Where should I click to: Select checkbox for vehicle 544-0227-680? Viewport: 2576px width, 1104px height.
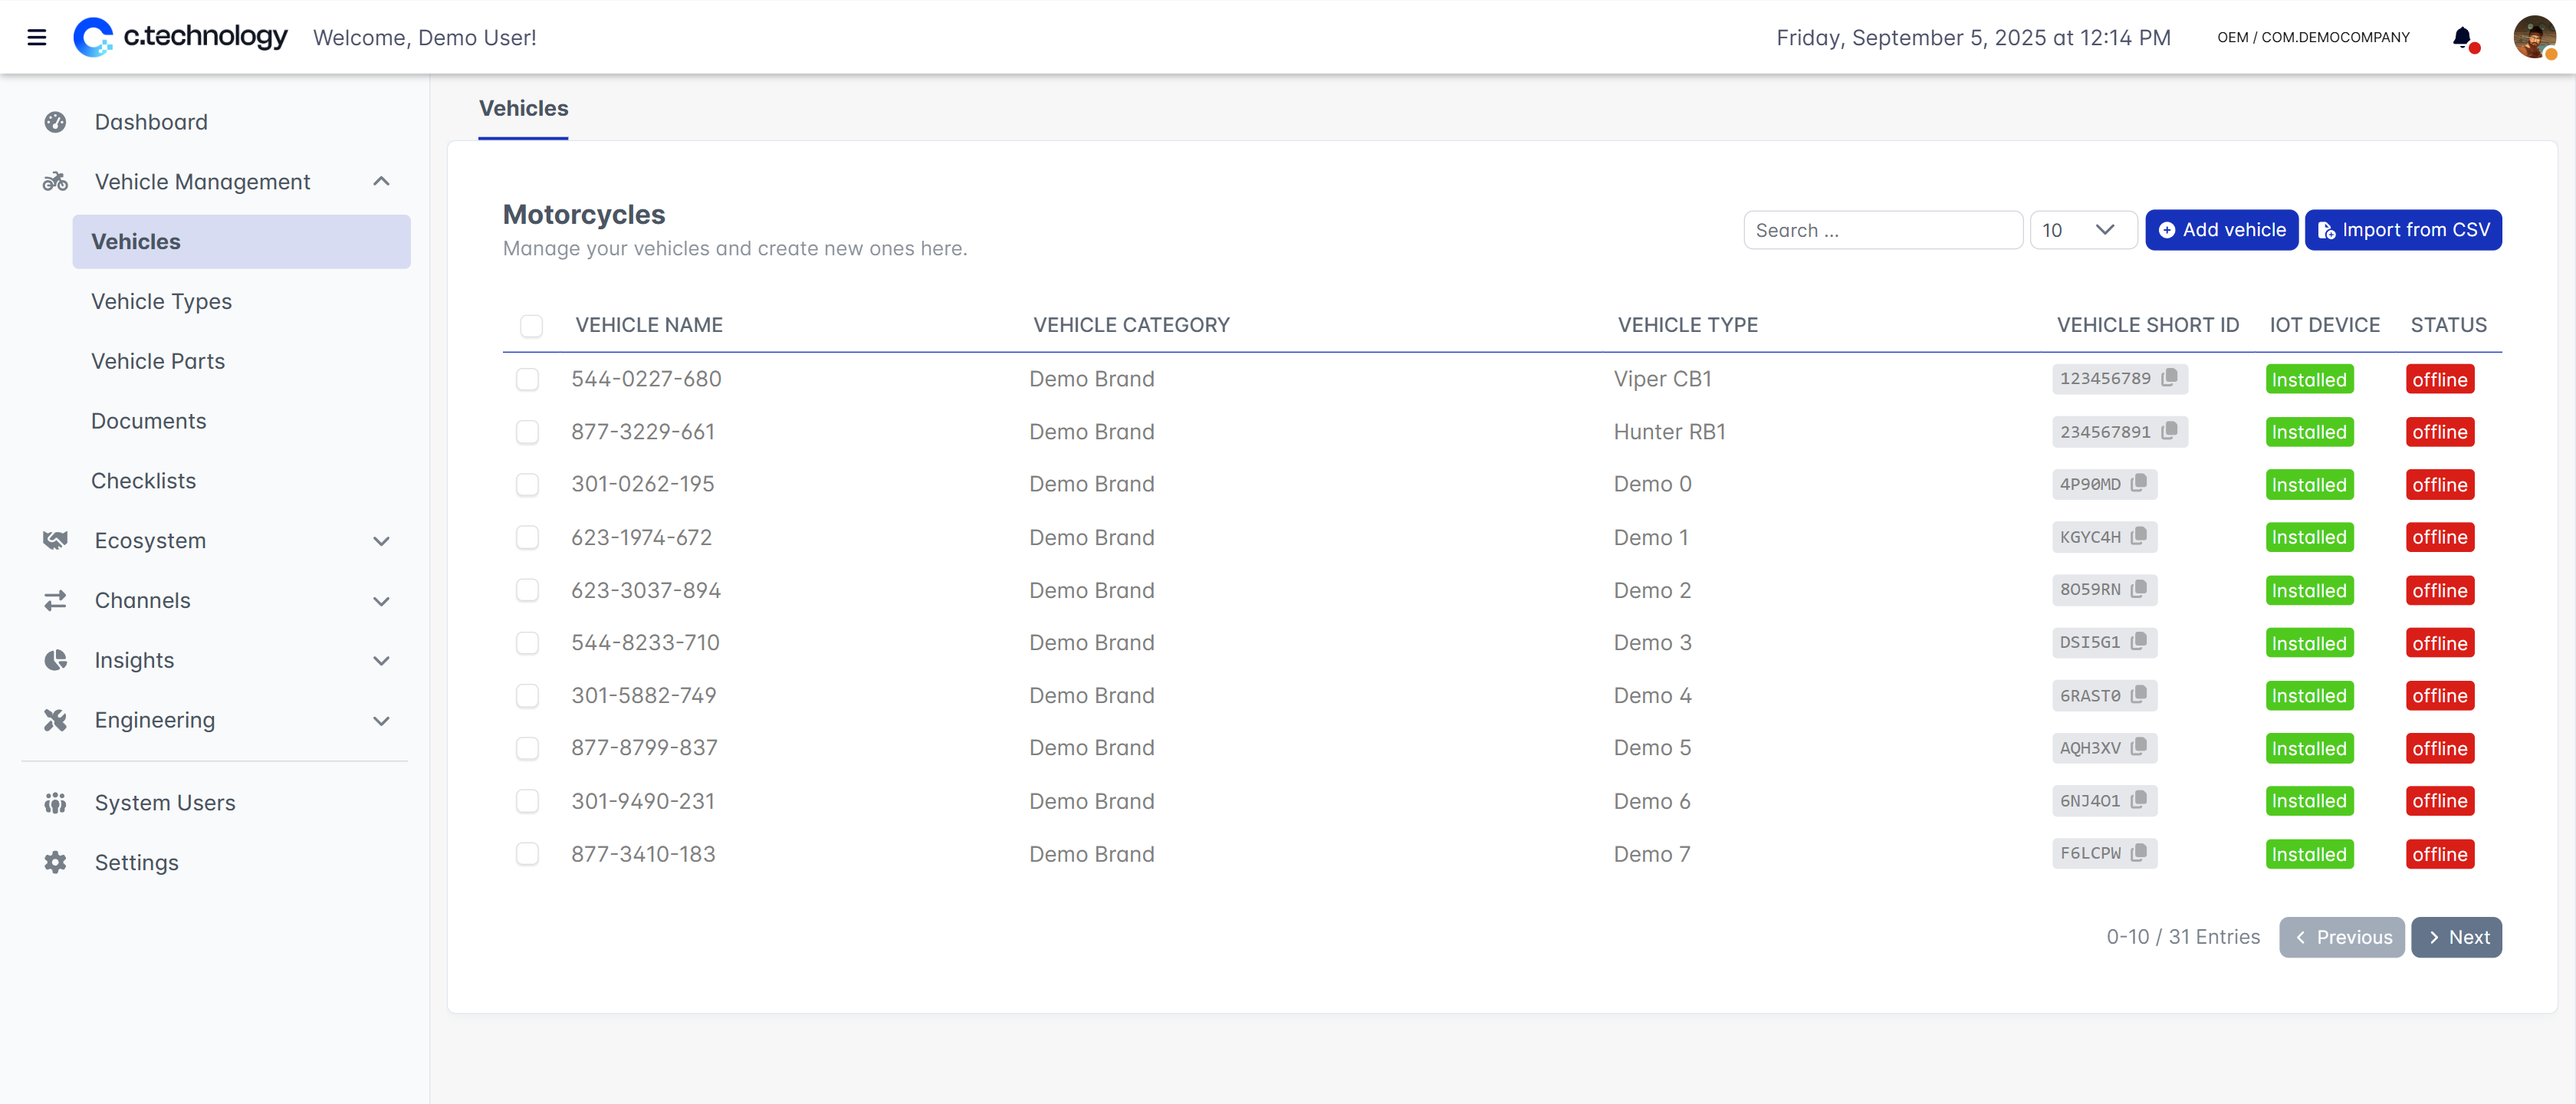[x=527, y=379]
